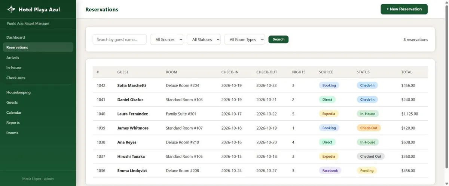Select guest Sofia Marchetti
The image size is (449, 186).
pyautogui.click(x=132, y=85)
